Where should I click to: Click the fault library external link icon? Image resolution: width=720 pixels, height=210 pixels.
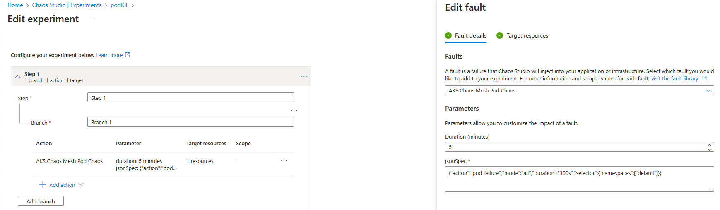click(704, 78)
